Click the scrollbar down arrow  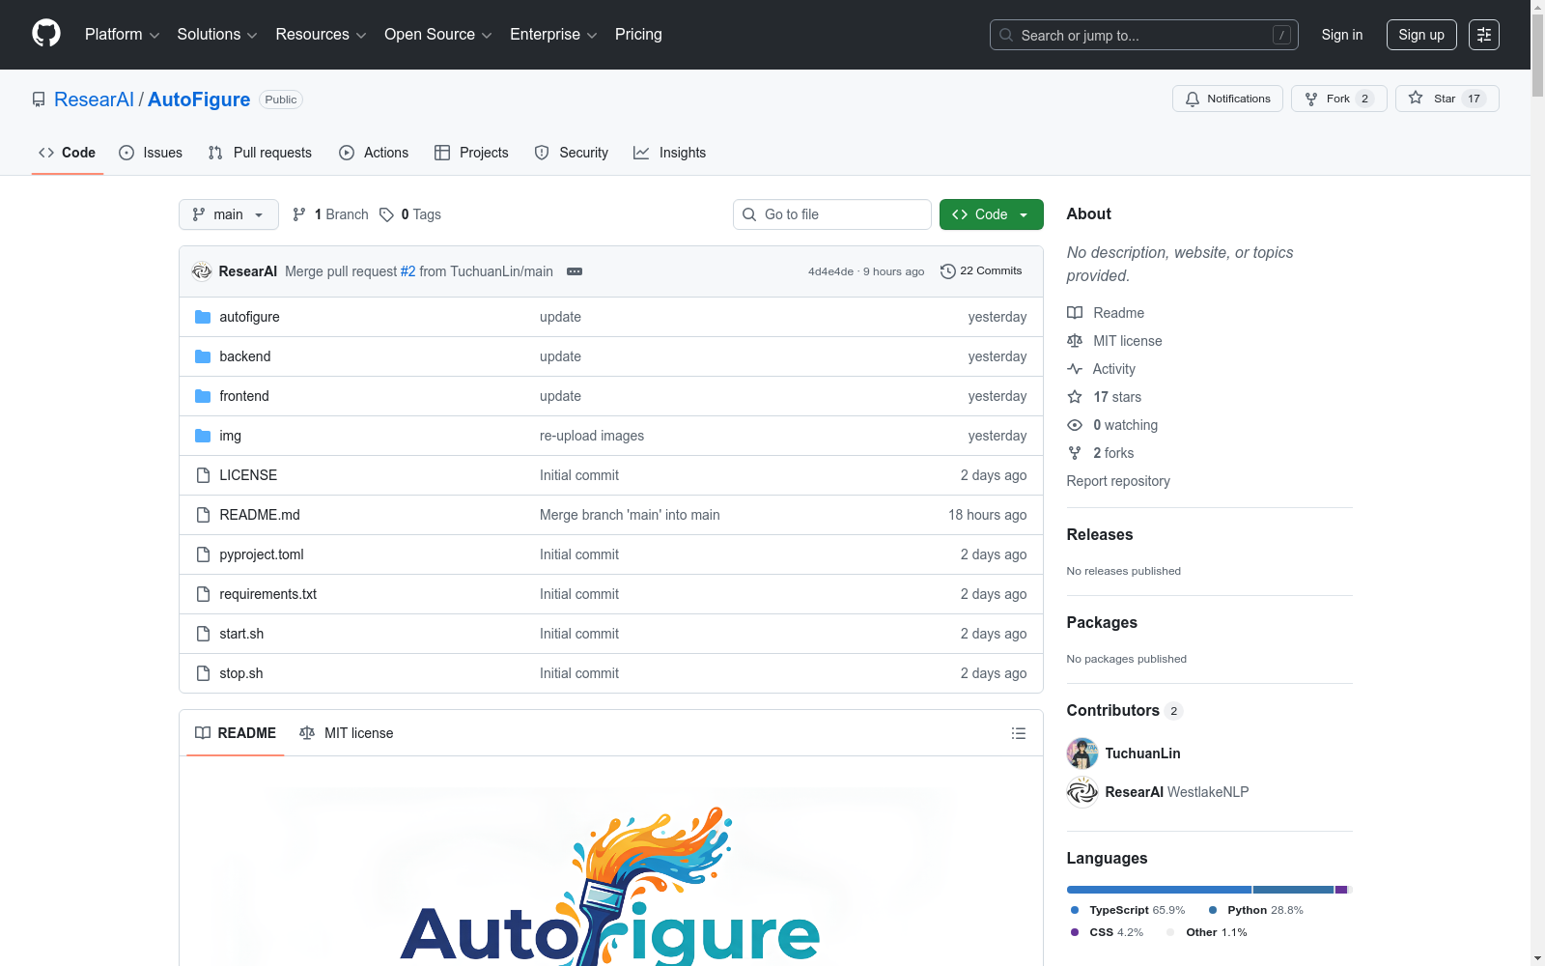click(1537, 958)
